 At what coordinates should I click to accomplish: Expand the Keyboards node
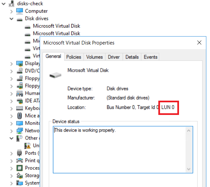coord(12,109)
